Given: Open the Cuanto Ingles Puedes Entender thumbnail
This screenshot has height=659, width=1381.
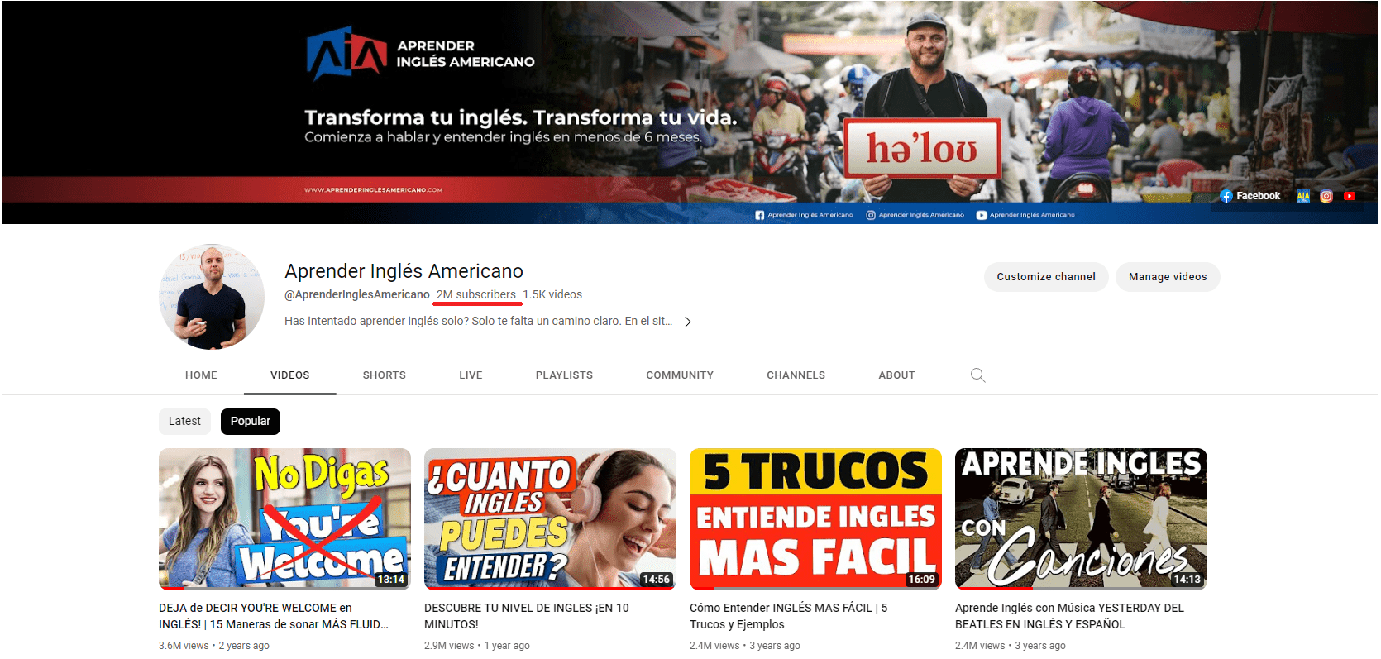Looking at the screenshot, I should point(550,519).
